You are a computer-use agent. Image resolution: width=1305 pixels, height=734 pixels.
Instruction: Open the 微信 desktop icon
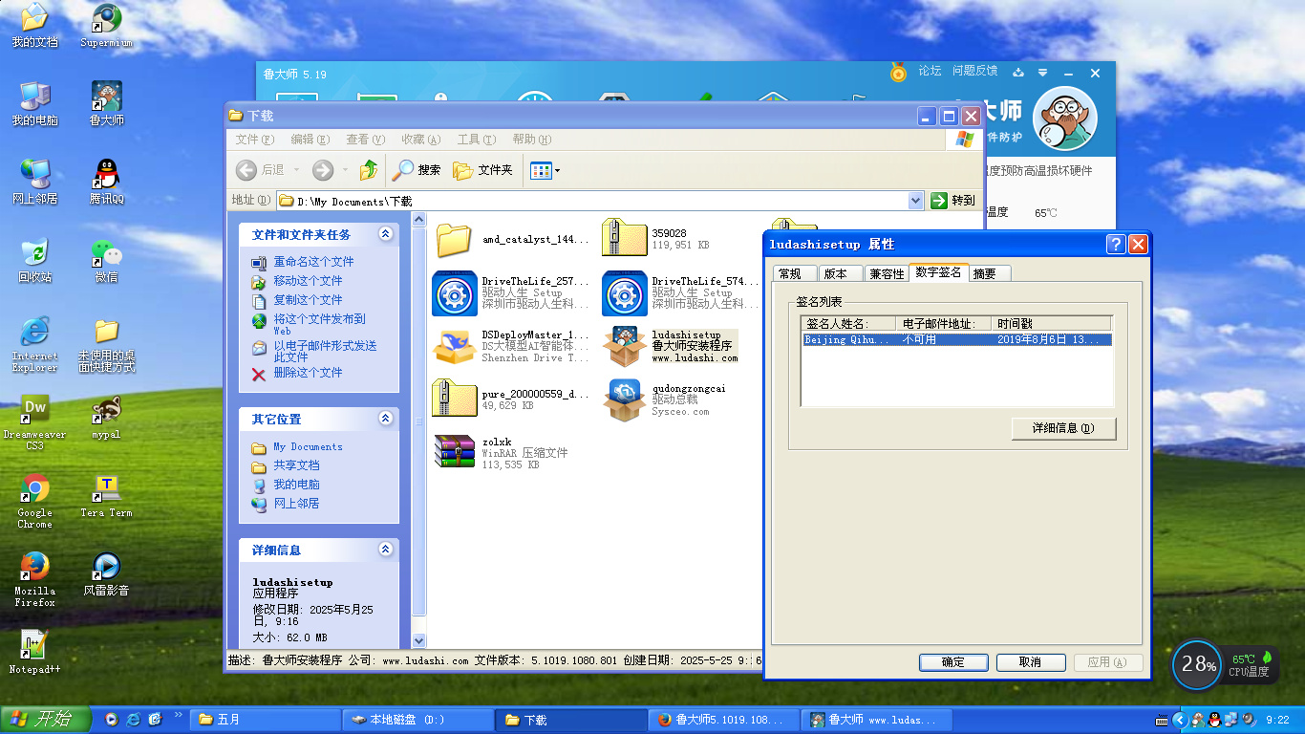point(107,260)
